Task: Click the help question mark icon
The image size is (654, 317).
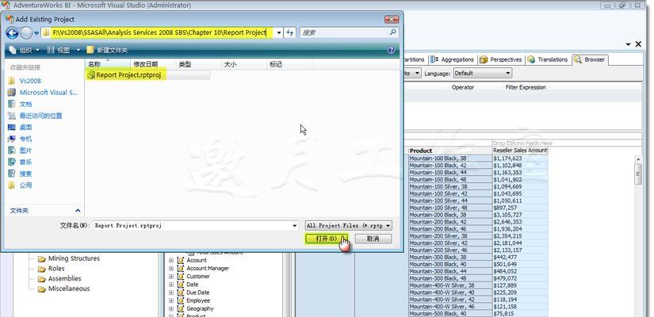Action: tap(392, 50)
